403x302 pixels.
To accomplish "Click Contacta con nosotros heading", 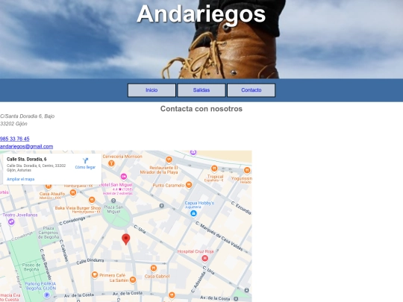I will [201, 109].
